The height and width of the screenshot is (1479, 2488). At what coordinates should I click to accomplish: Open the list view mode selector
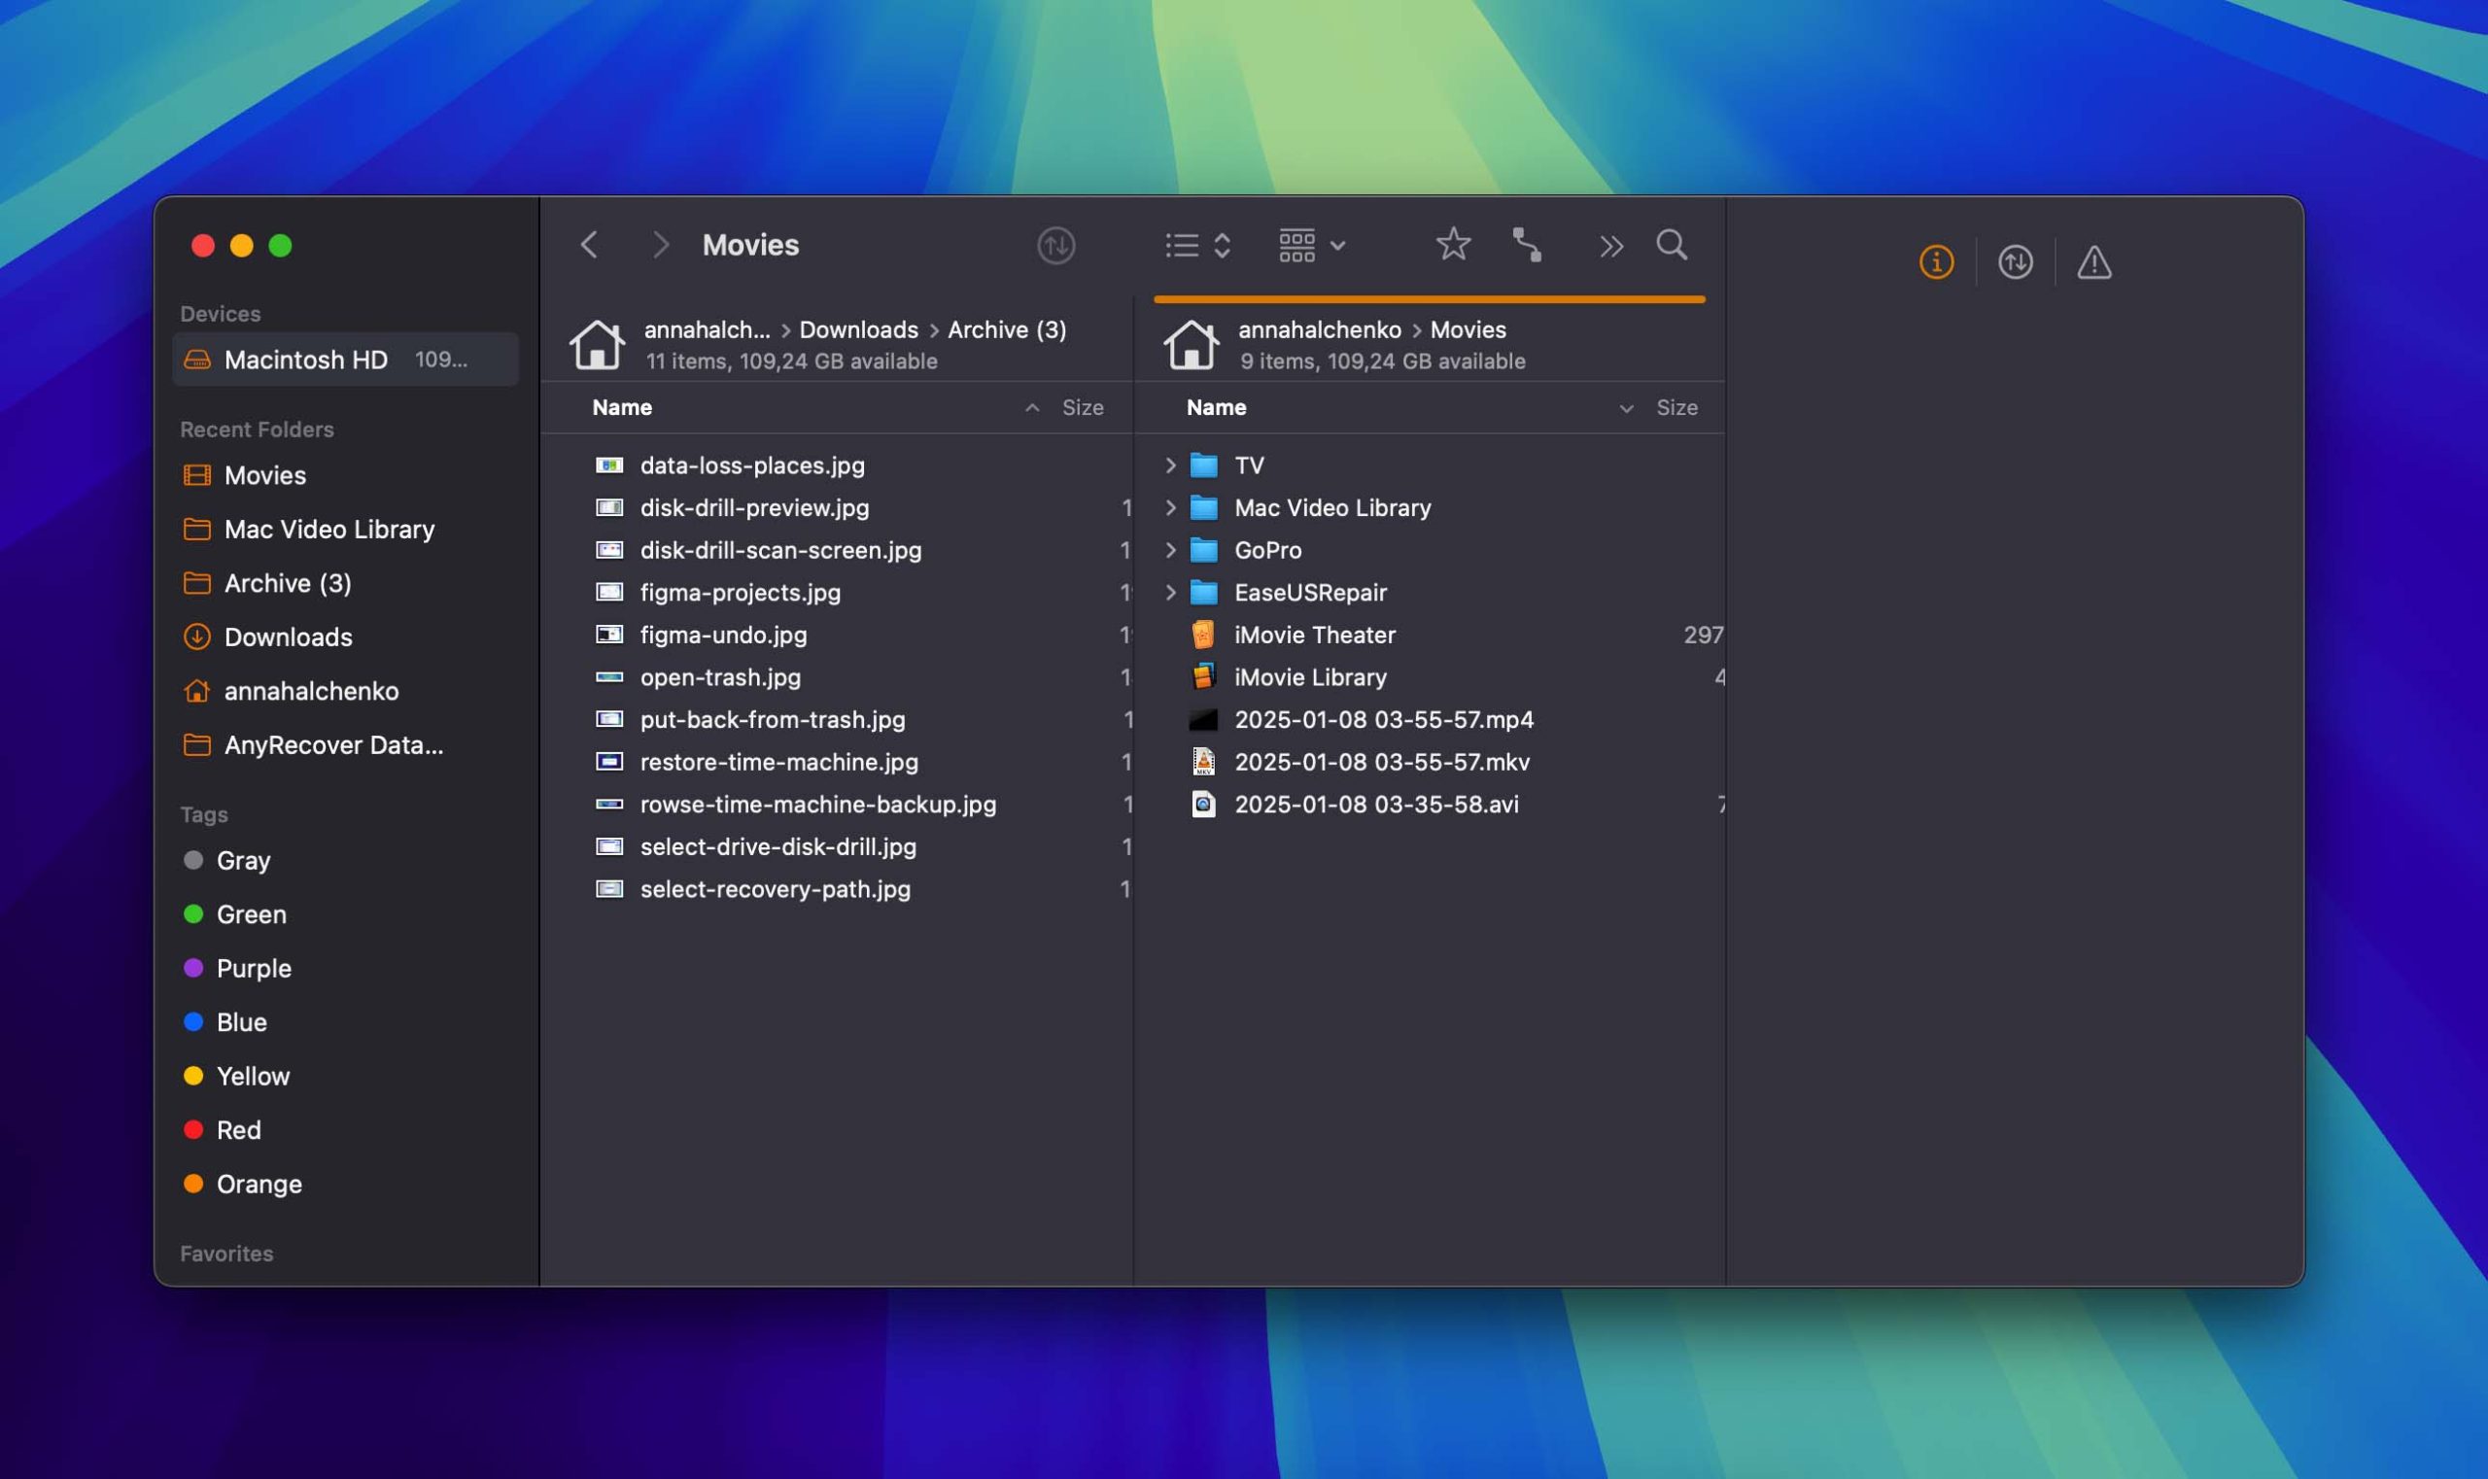coord(1197,245)
